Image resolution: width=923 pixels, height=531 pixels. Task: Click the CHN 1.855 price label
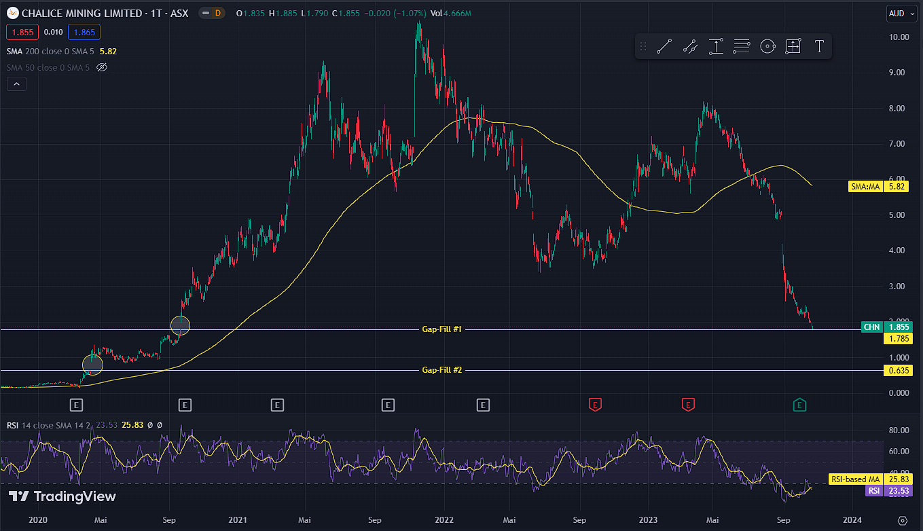pos(886,327)
